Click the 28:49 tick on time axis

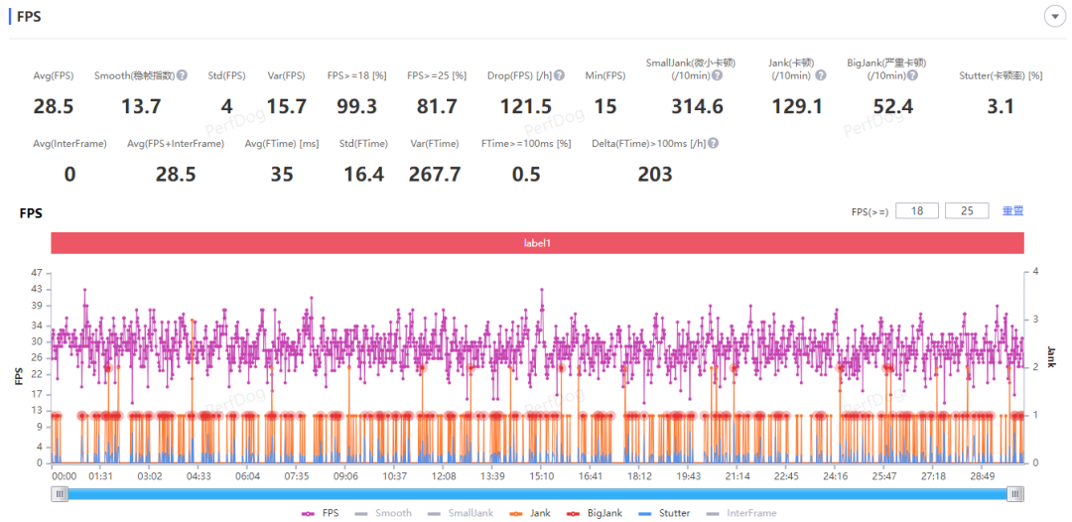(x=982, y=475)
